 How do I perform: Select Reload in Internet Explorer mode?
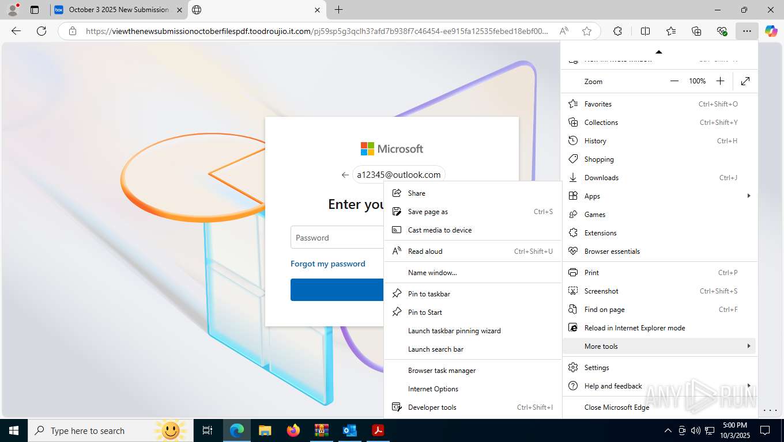[659, 328]
